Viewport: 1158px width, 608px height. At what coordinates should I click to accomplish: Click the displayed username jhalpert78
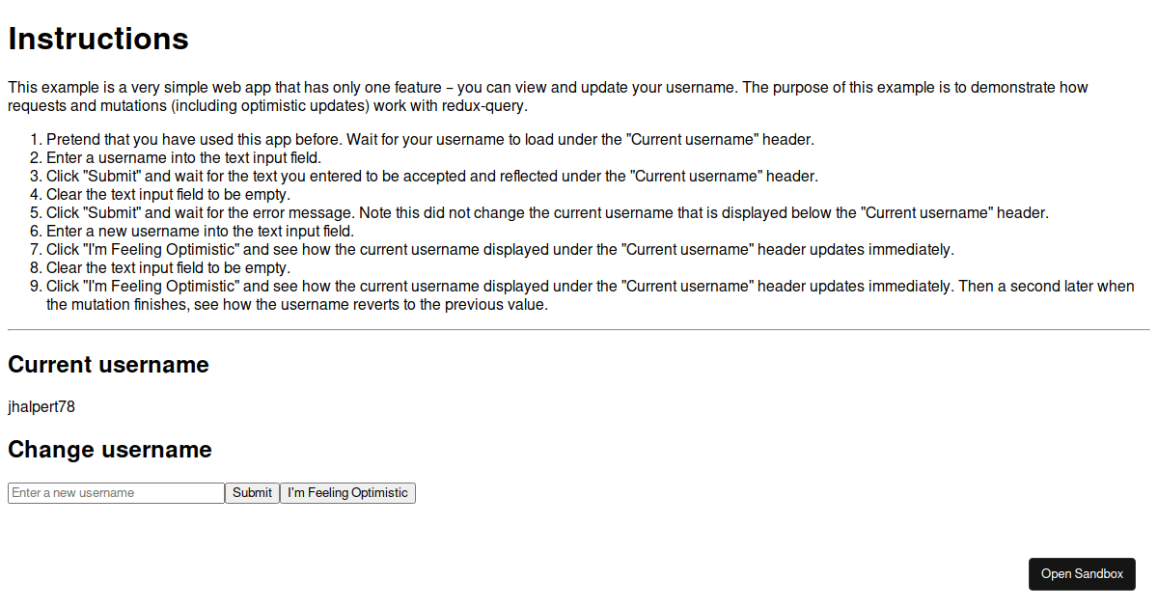41,407
